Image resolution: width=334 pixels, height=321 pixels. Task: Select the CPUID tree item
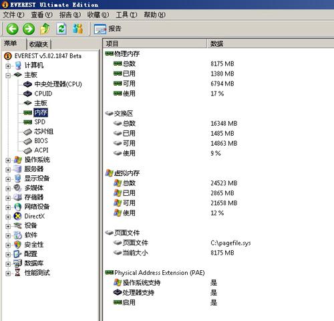[43, 94]
